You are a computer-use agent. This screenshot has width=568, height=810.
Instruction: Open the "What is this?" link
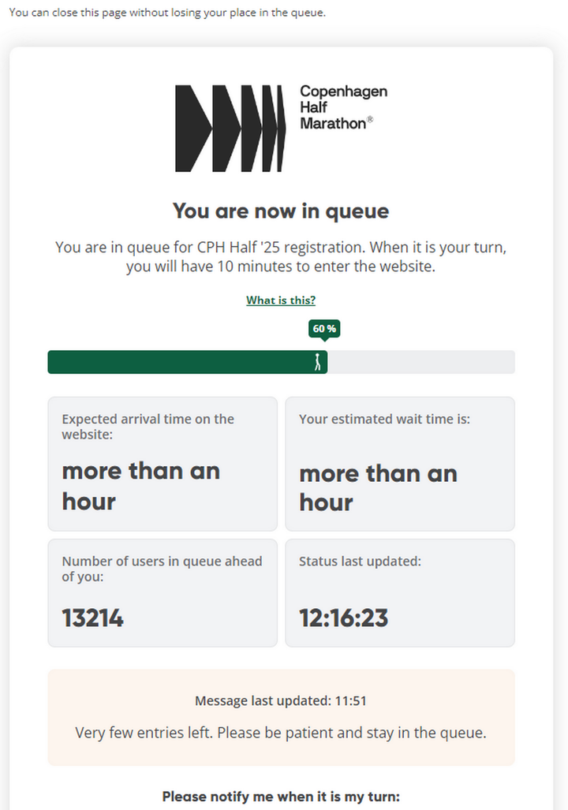[281, 300]
